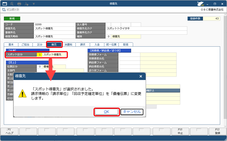Open the 入金 tab
227x141 pixels.
[x=97, y=45]
